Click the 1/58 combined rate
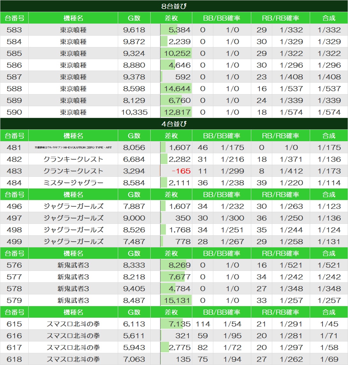This screenshot has height=365, width=348. (329, 348)
